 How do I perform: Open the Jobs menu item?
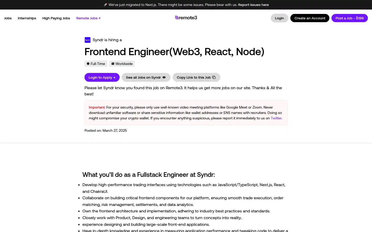click(x=8, y=18)
